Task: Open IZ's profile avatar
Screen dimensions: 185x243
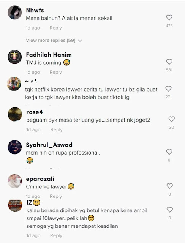Action: point(15,206)
